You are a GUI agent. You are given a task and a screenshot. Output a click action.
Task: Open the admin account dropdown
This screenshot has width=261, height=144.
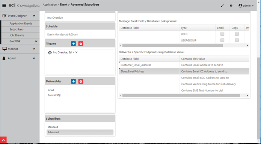click(x=246, y=6)
